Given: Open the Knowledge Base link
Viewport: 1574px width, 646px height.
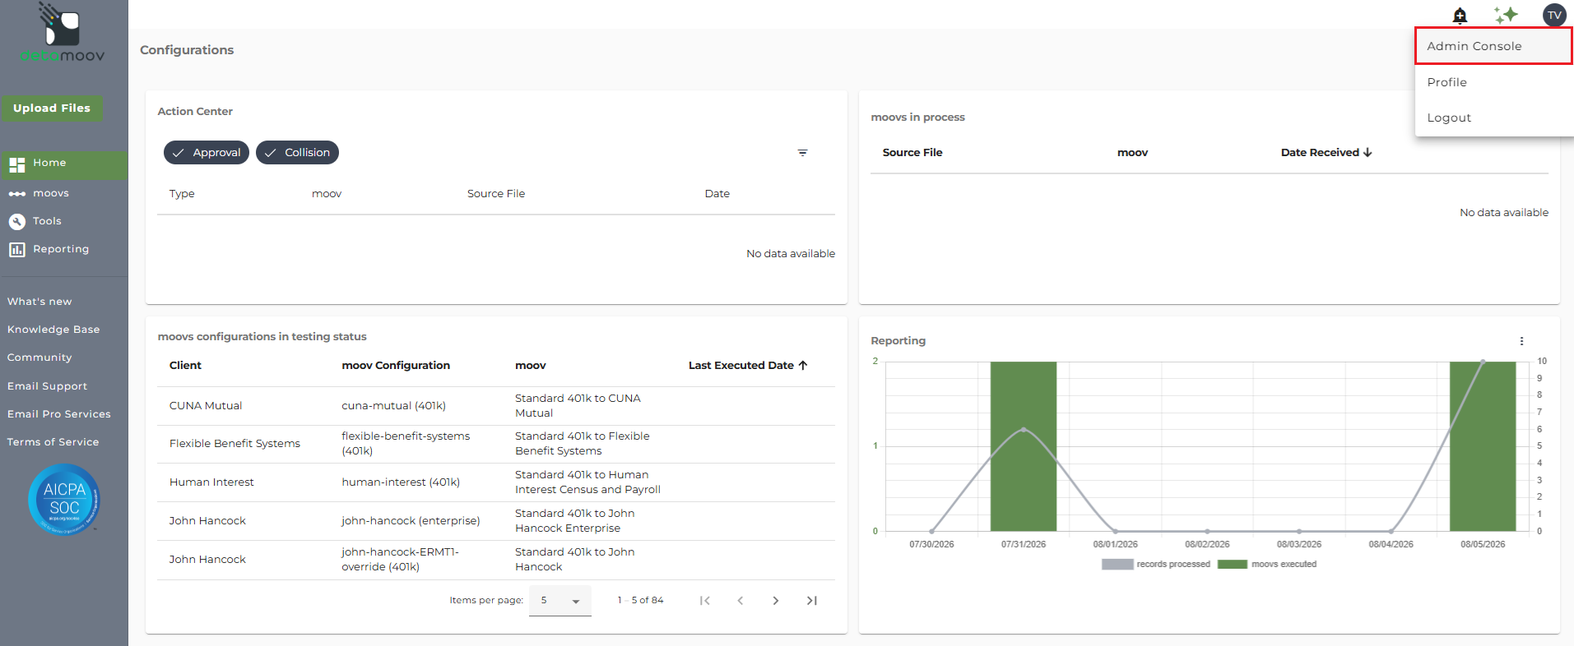Looking at the screenshot, I should (x=53, y=330).
